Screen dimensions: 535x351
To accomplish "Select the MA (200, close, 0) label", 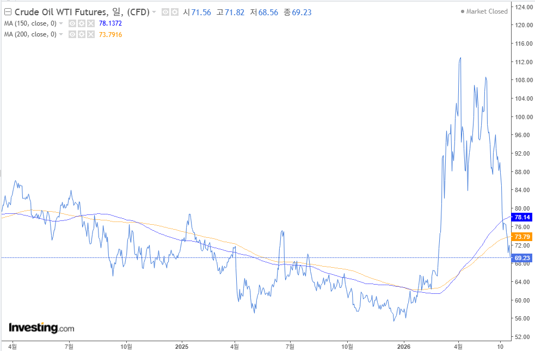I will 30,34.
